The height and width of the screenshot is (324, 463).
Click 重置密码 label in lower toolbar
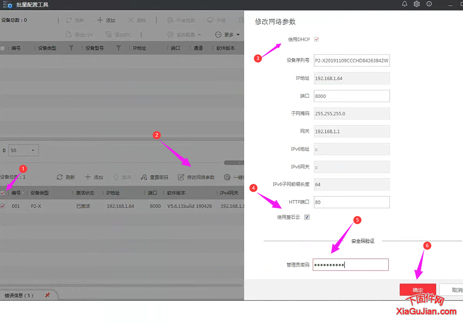tap(159, 177)
